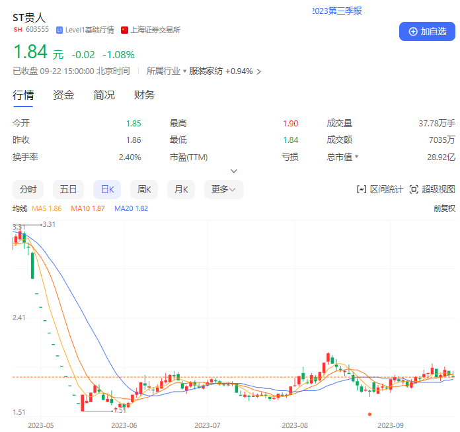Select the 月K chart view
The image size is (460, 432).
pos(181,189)
